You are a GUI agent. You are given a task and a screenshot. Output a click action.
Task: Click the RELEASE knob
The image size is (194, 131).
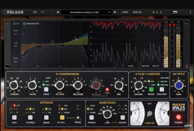point(78,85)
